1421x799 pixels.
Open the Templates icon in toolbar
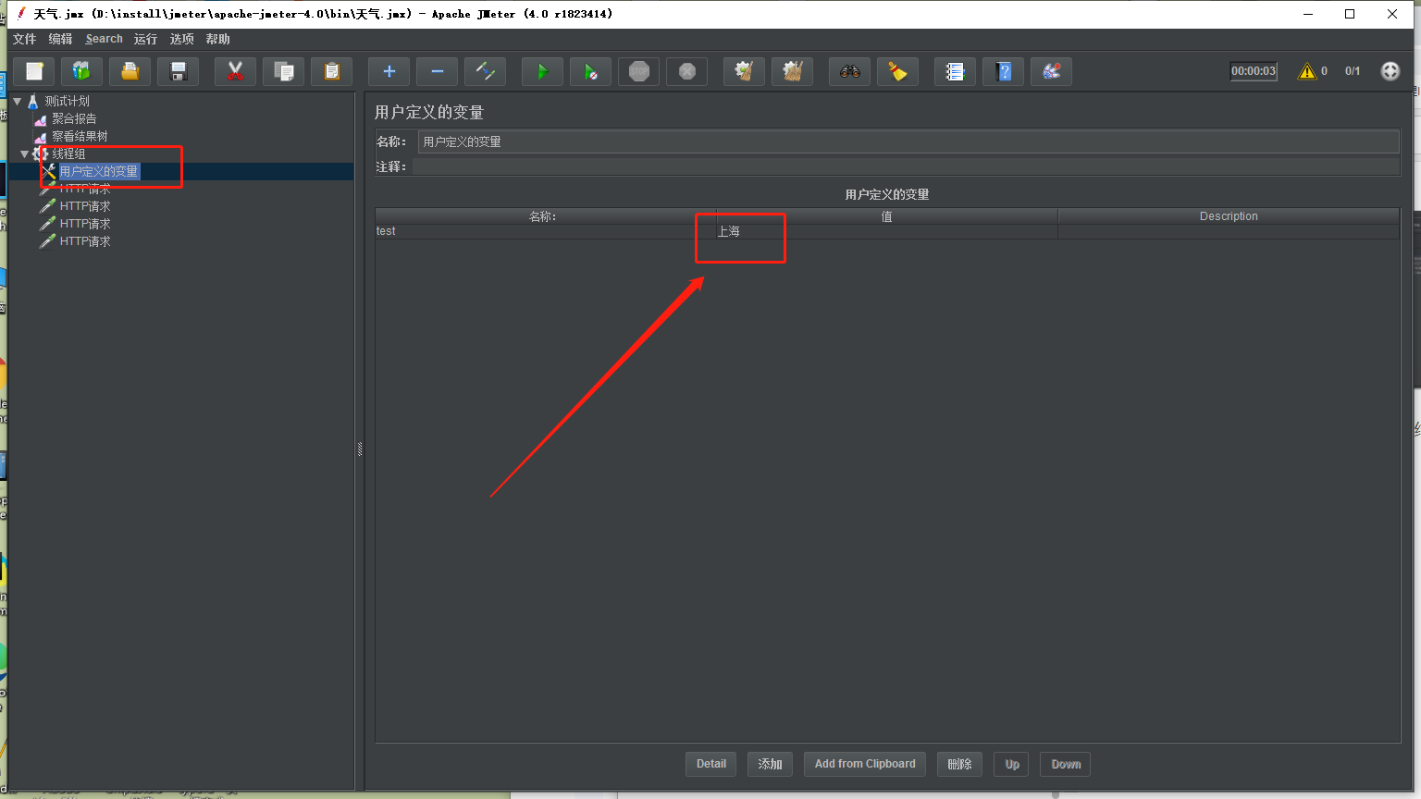tap(82, 71)
